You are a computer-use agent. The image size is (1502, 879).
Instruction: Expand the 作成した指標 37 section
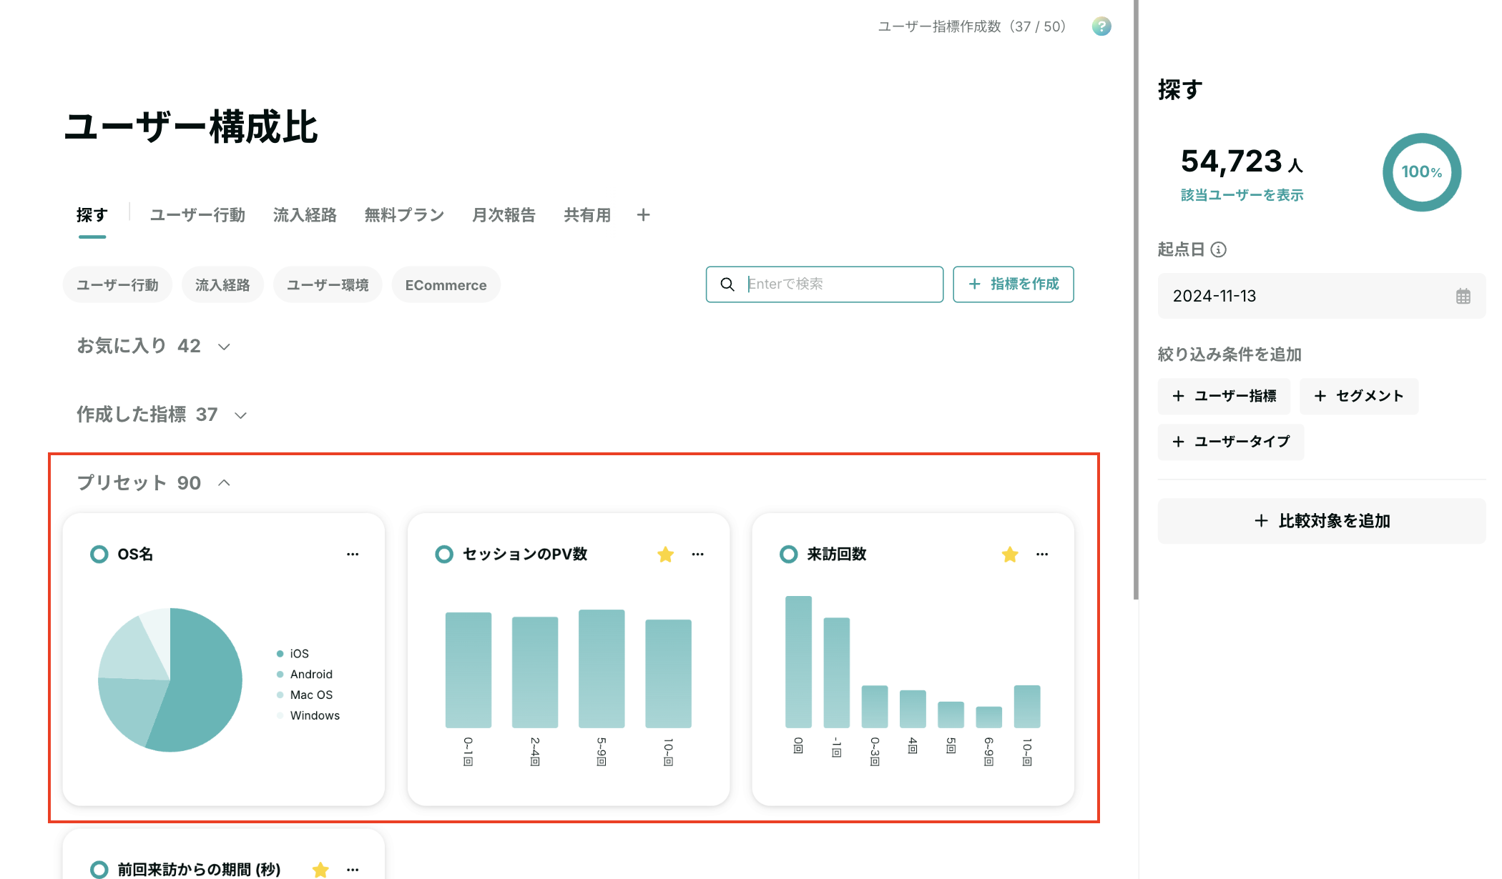(x=162, y=414)
